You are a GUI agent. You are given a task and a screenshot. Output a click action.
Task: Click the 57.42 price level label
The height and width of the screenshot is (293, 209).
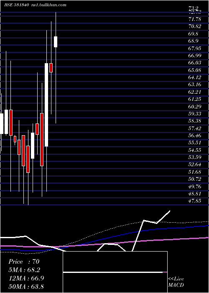pos(195,128)
